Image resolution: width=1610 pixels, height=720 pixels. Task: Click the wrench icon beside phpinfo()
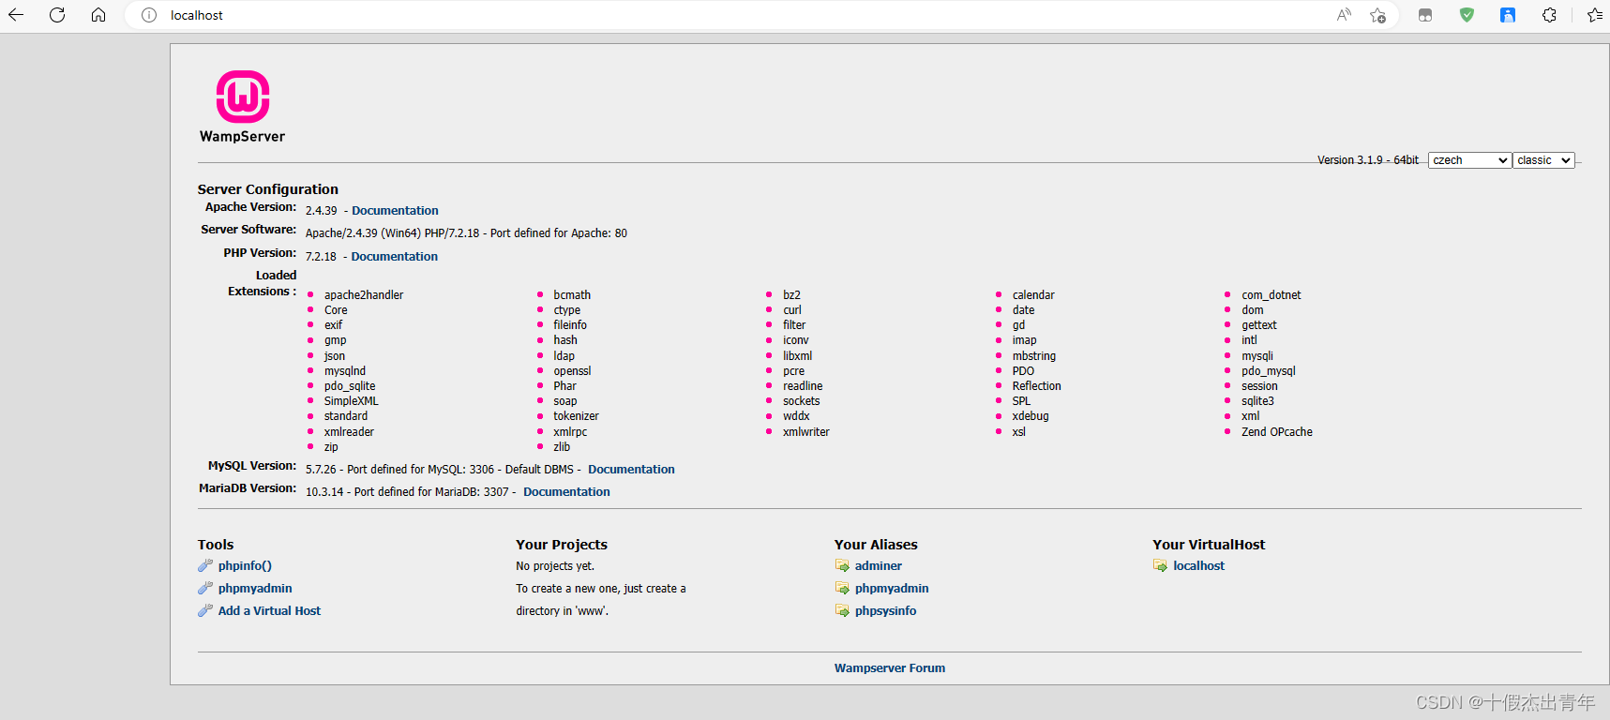[205, 565]
